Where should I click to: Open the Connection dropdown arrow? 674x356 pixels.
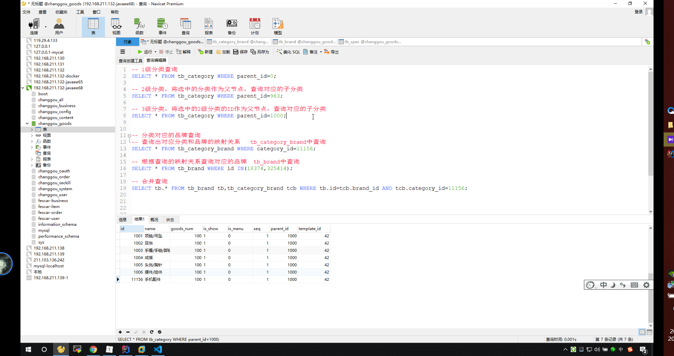click(46, 27)
